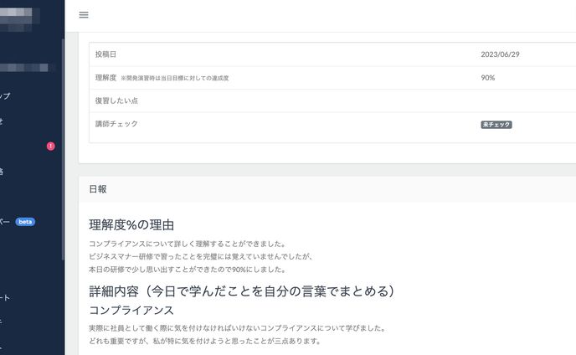Click the sidebar scrollbar
This screenshot has height=355, width=576.
click(x=63, y=149)
